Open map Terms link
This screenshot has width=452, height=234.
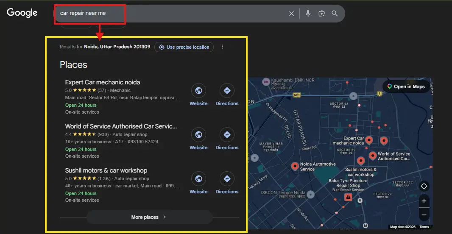click(424, 227)
